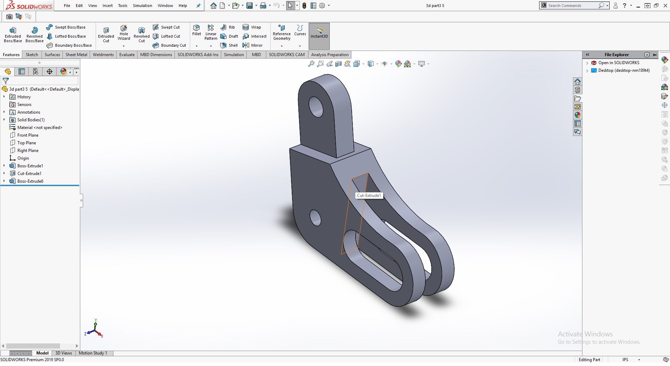
Task: Expand Open in SOLIDWORKS entry
Action: point(587,63)
